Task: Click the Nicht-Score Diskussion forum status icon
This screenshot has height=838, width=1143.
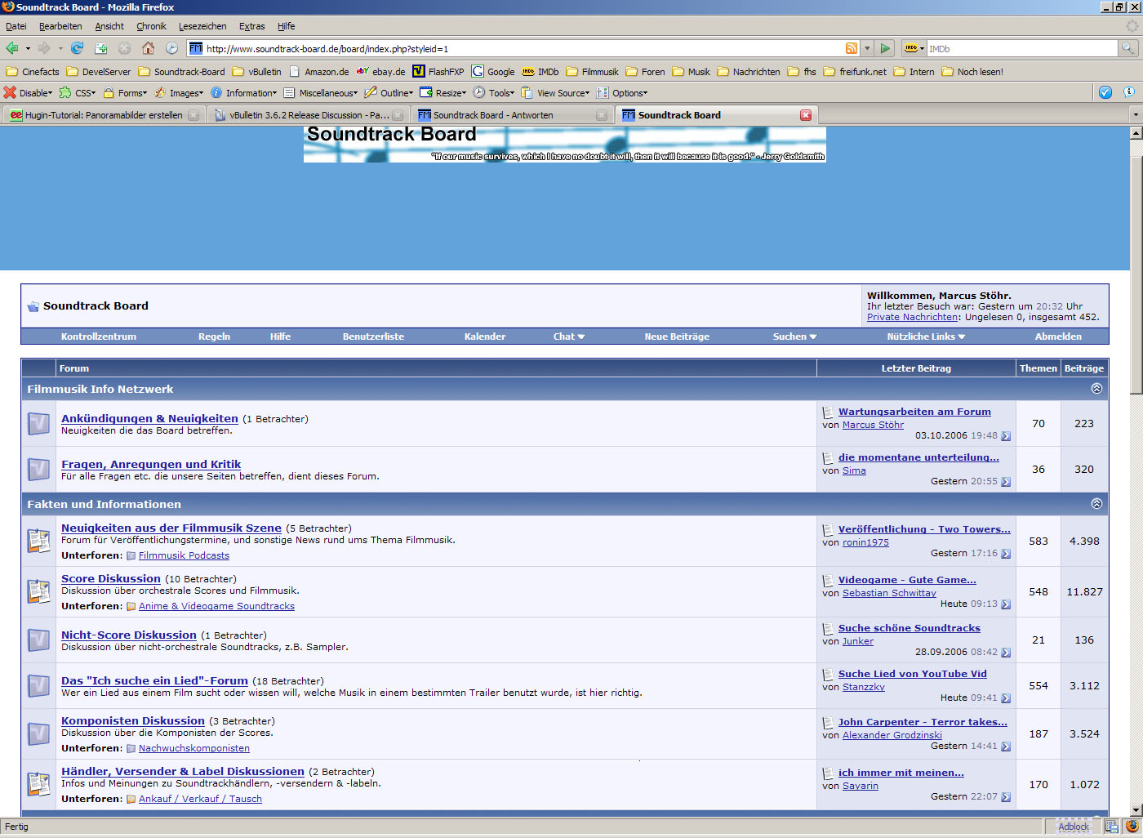Action: (38, 640)
